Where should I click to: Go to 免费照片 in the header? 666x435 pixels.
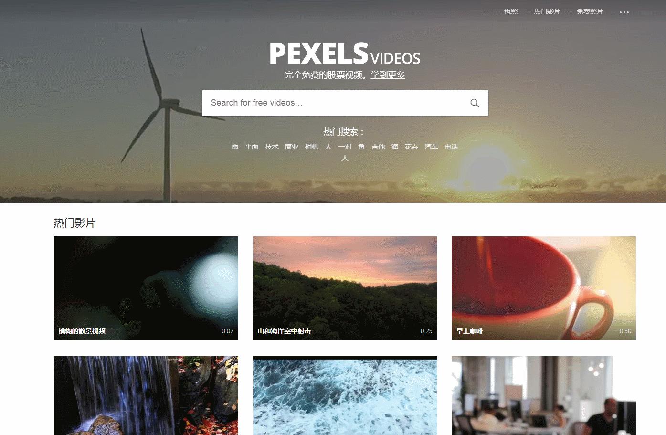pyautogui.click(x=590, y=11)
